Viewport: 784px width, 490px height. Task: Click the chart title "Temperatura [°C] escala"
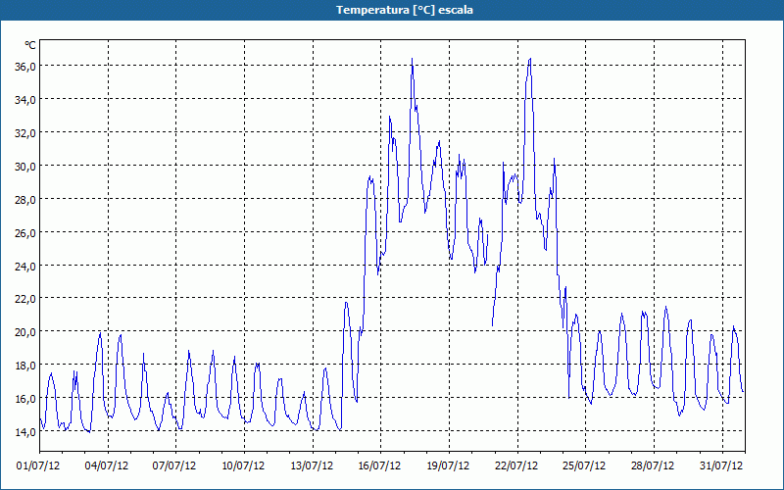[405, 10]
